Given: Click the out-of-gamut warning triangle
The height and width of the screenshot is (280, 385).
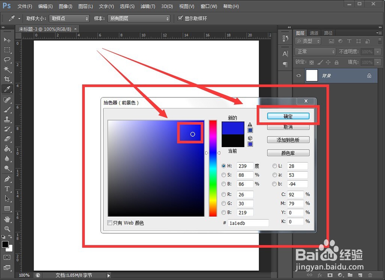Looking at the screenshot, I should (250, 124).
